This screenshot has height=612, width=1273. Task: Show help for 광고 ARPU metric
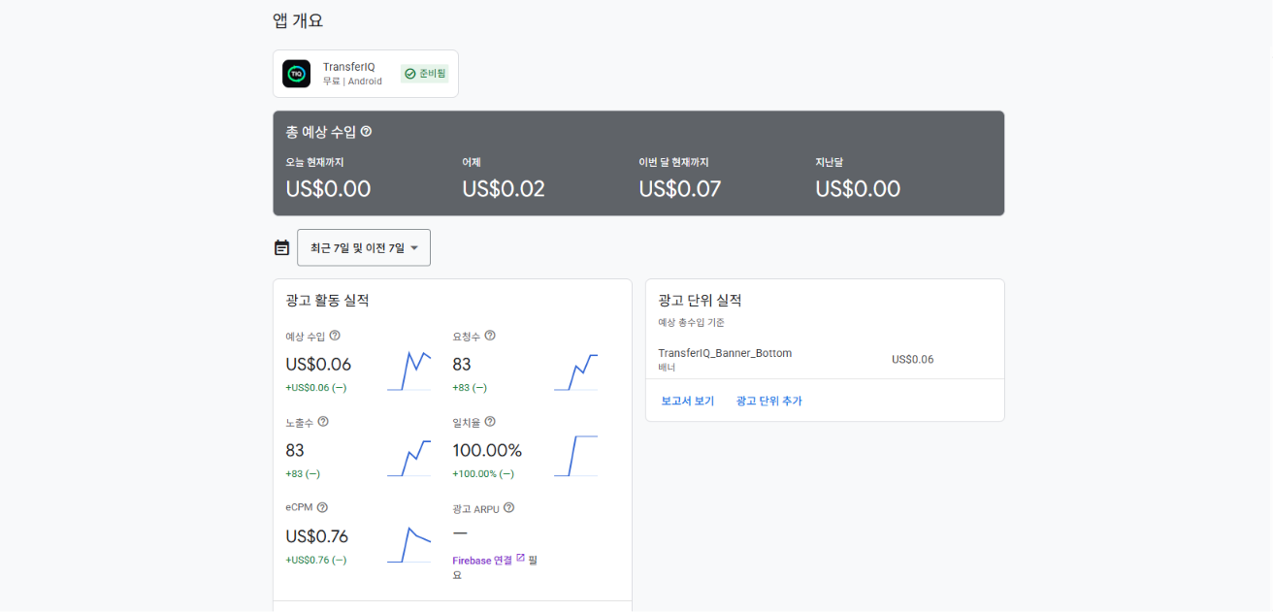[x=508, y=507]
